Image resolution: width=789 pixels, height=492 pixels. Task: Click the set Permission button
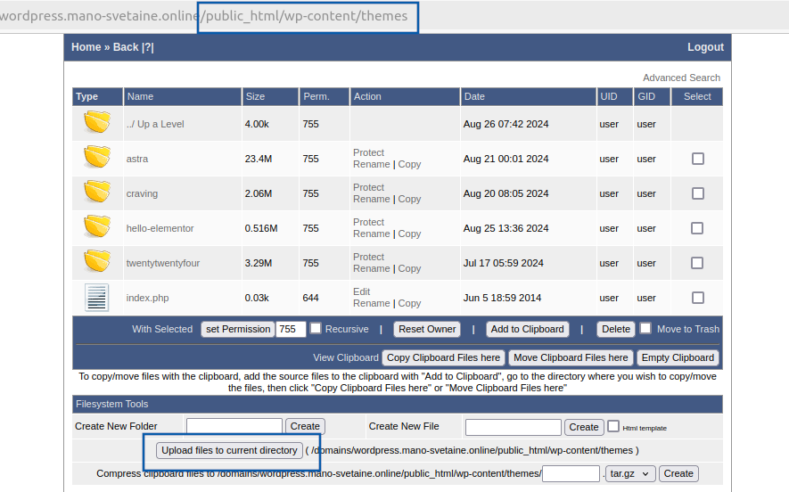coord(238,329)
